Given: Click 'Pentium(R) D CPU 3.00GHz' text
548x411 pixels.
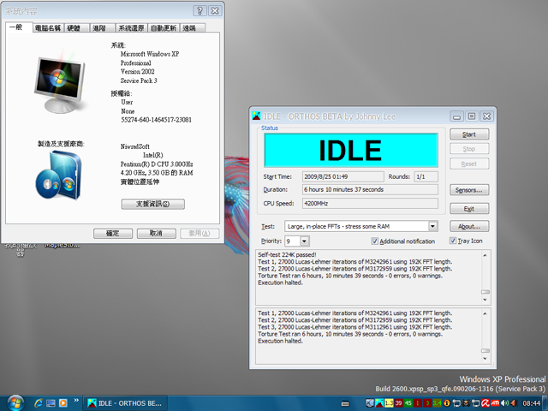Looking at the screenshot, I should [x=157, y=164].
